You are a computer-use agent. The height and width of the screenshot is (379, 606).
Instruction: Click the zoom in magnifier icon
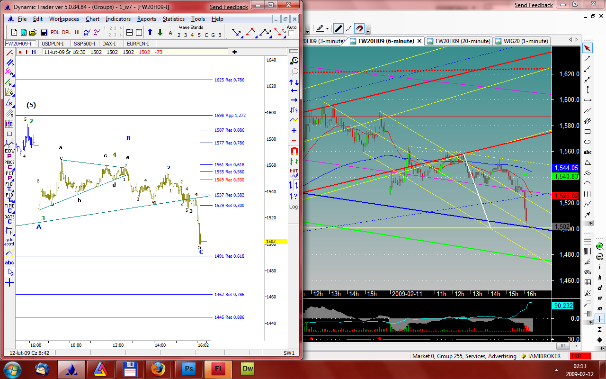[x=294, y=61]
